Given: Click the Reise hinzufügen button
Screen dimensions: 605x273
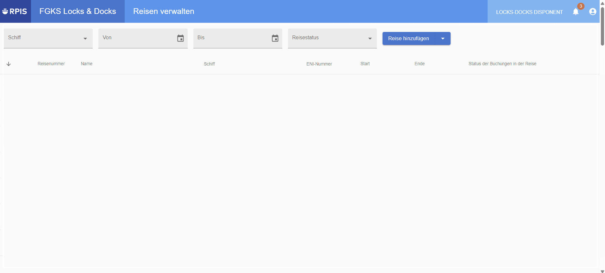Looking at the screenshot, I should point(409,38).
